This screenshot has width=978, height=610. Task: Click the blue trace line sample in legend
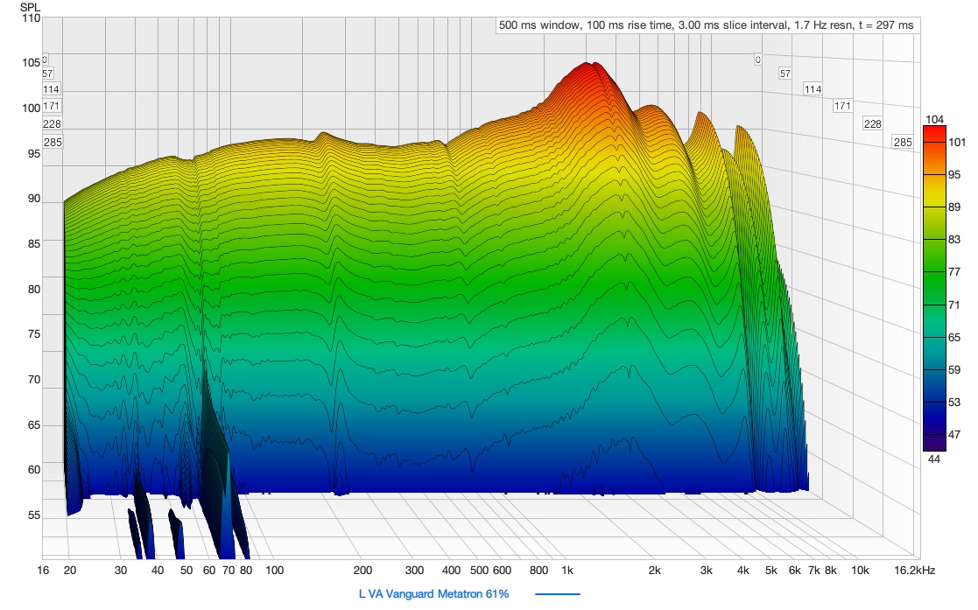point(557,594)
